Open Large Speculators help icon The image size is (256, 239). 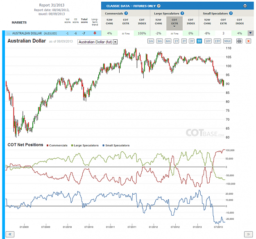coord(182,13)
